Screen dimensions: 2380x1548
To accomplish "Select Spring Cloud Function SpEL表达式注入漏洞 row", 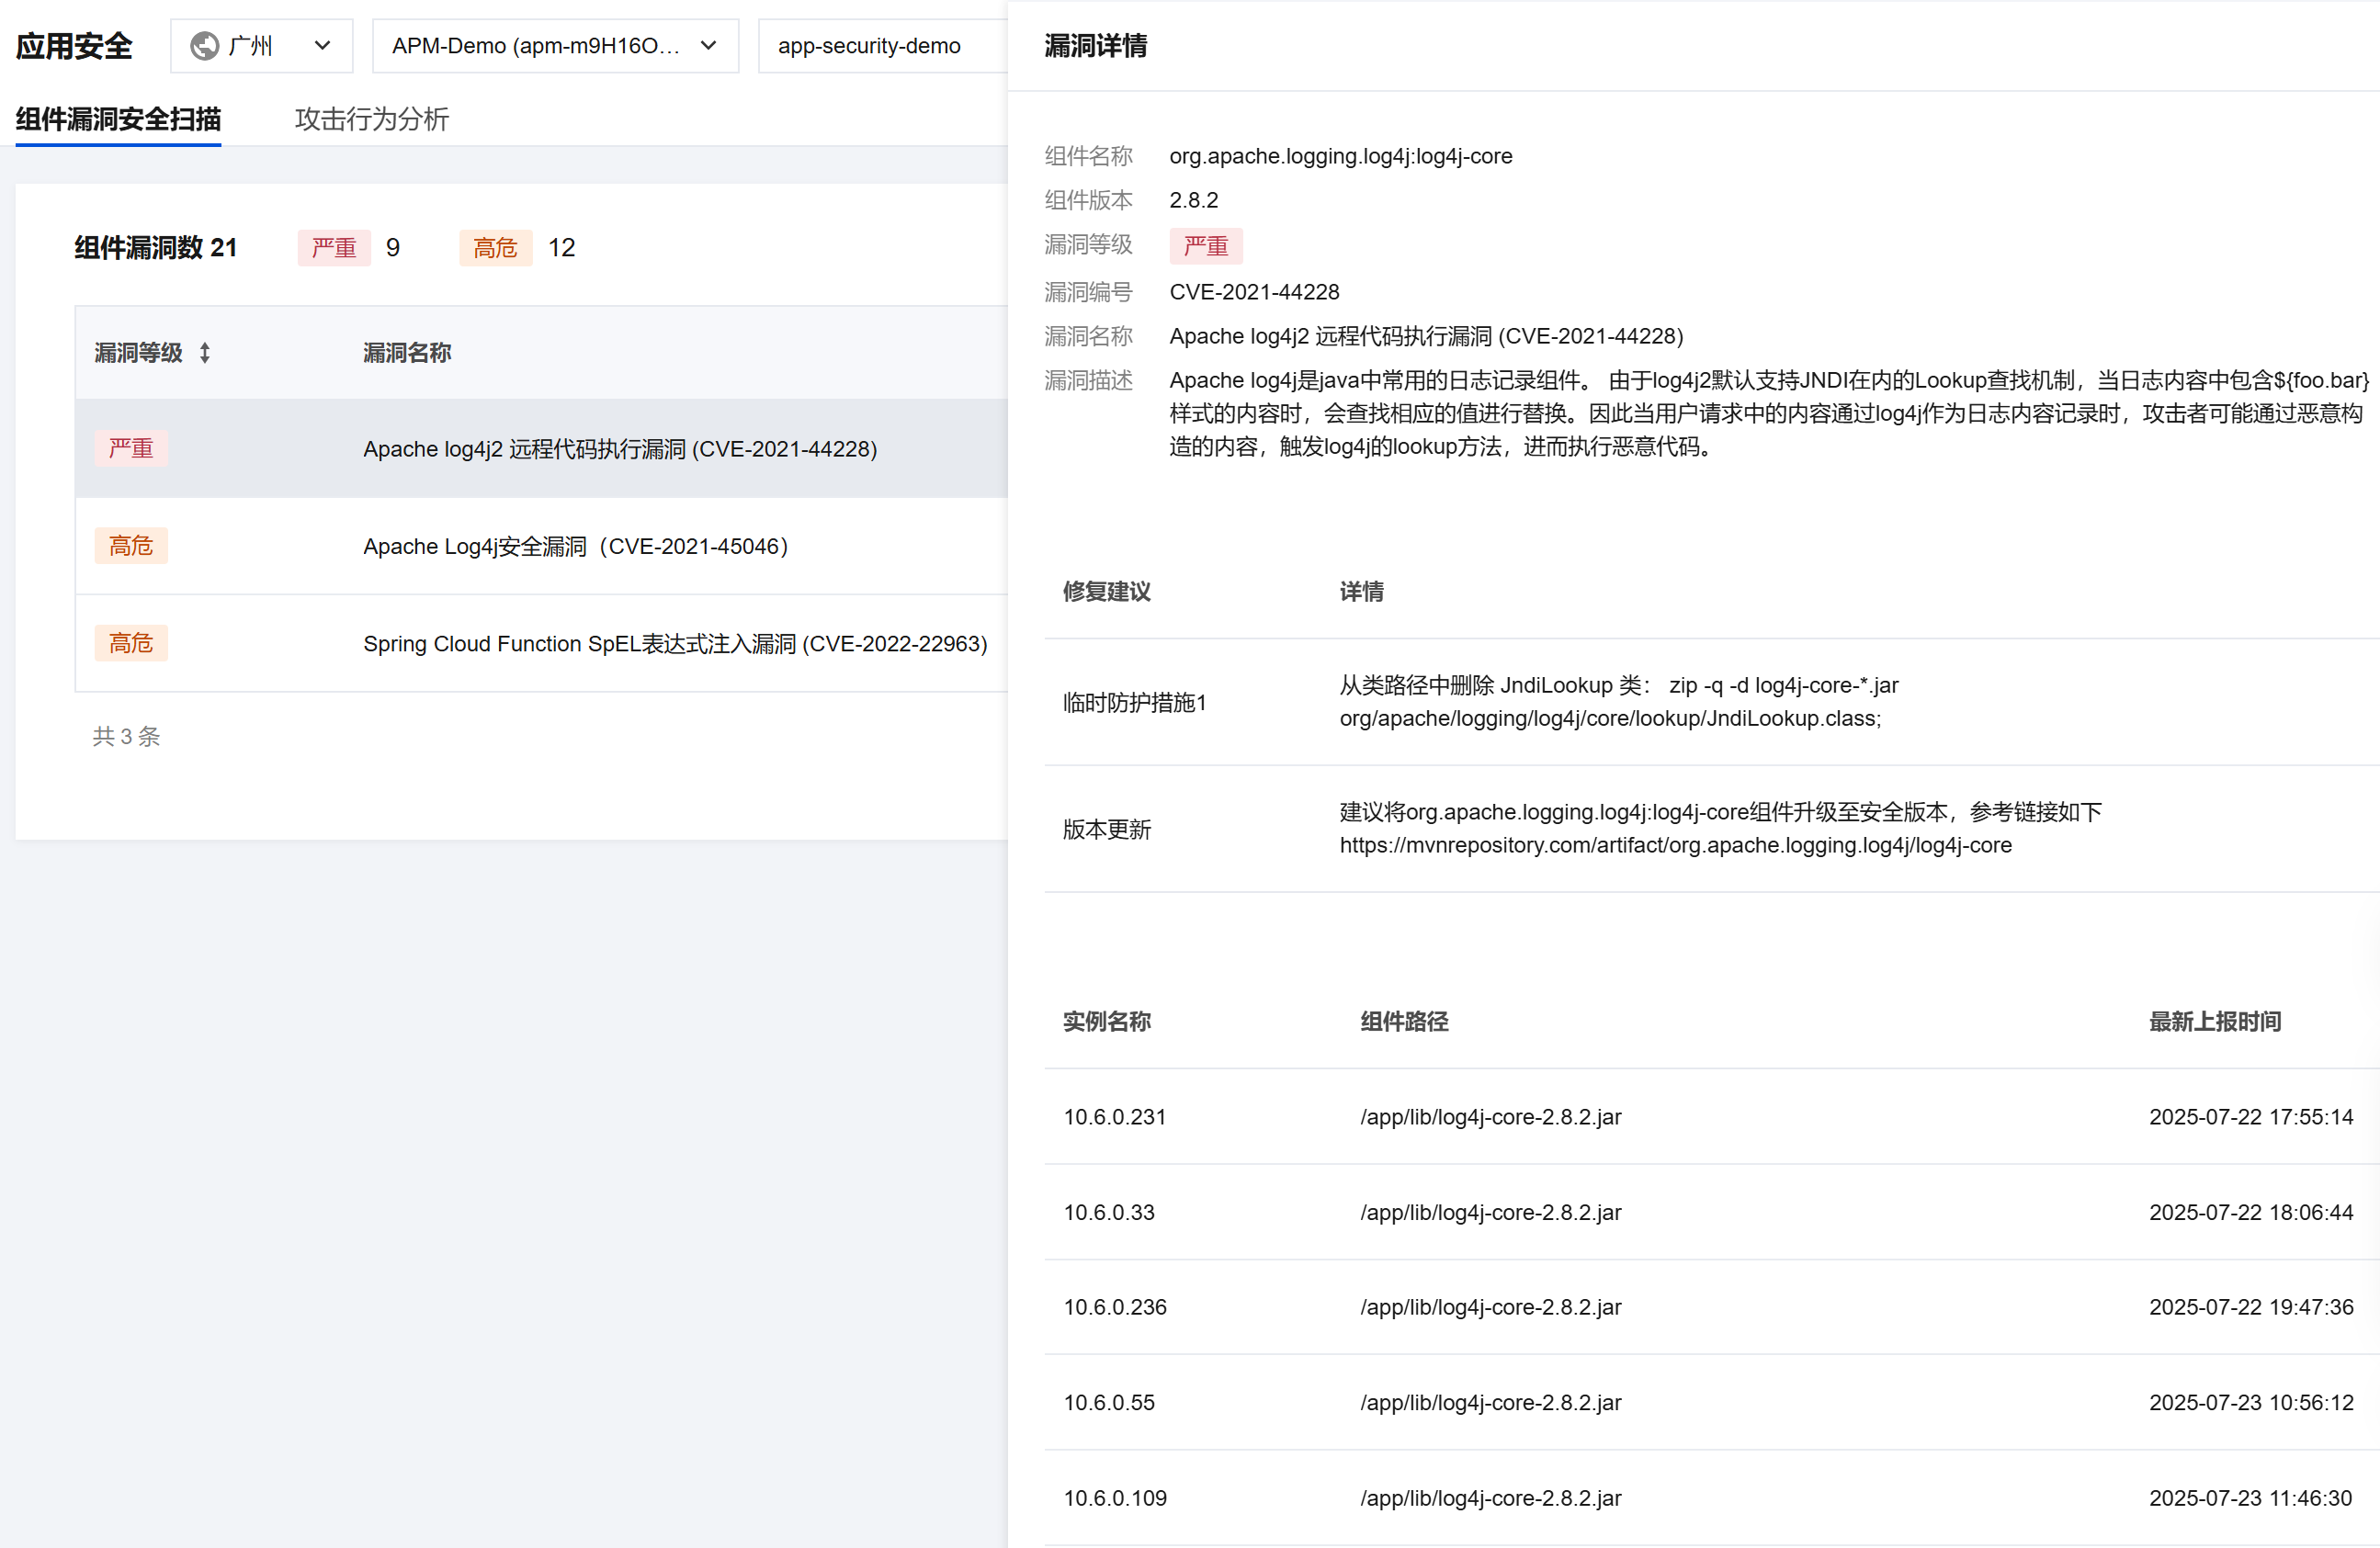I will (x=541, y=643).
